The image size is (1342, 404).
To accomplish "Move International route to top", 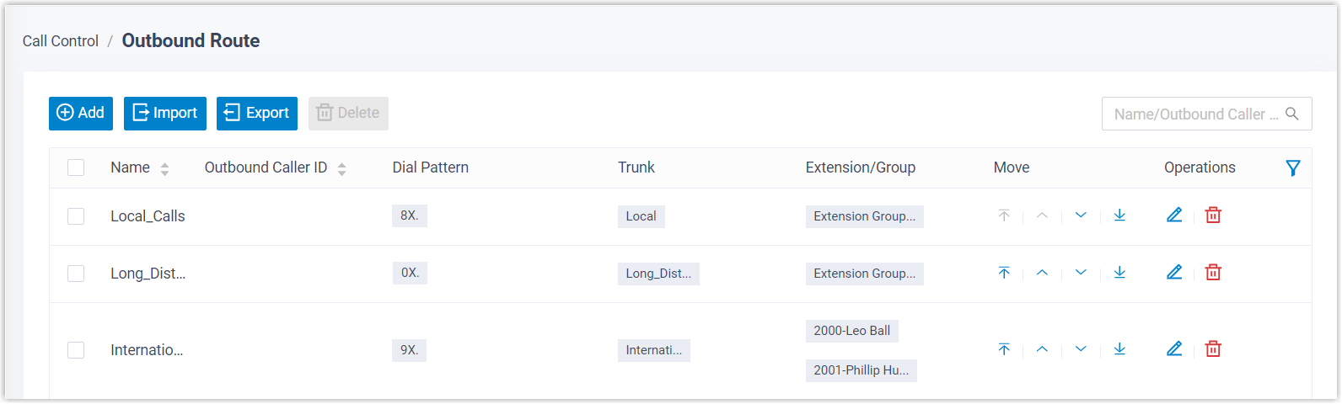I will [x=1004, y=349].
